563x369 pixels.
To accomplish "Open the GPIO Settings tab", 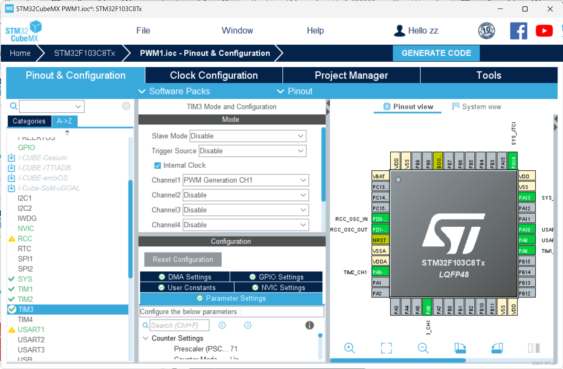I will pos(276,277).
